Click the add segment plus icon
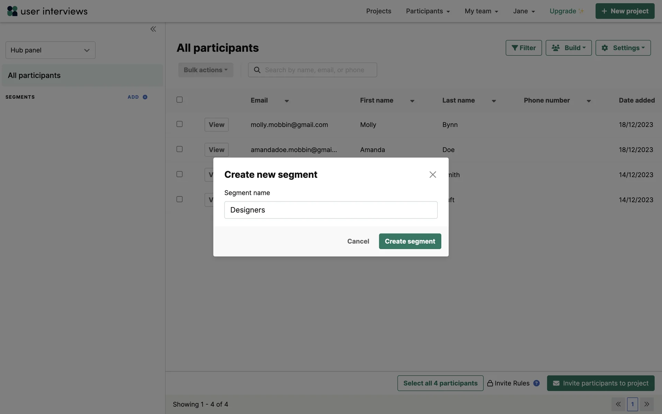 (145, 97)
